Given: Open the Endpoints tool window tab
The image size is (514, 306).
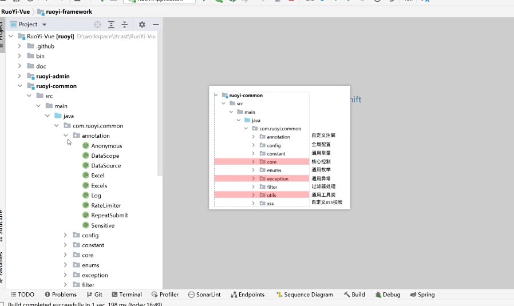Looking at the screenshot, I should (247, 295).
